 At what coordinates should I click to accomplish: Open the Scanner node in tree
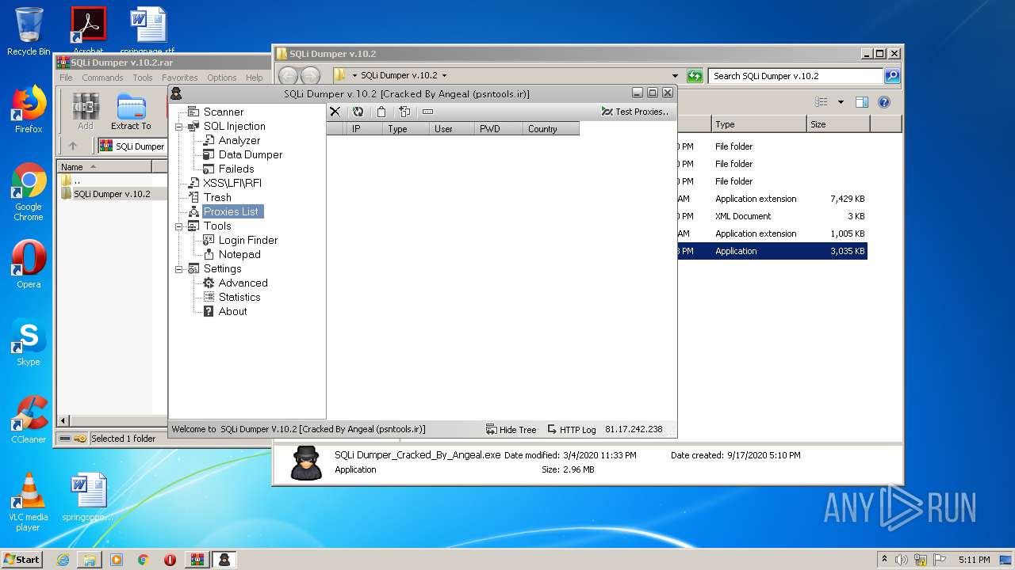tap(223, 112)
